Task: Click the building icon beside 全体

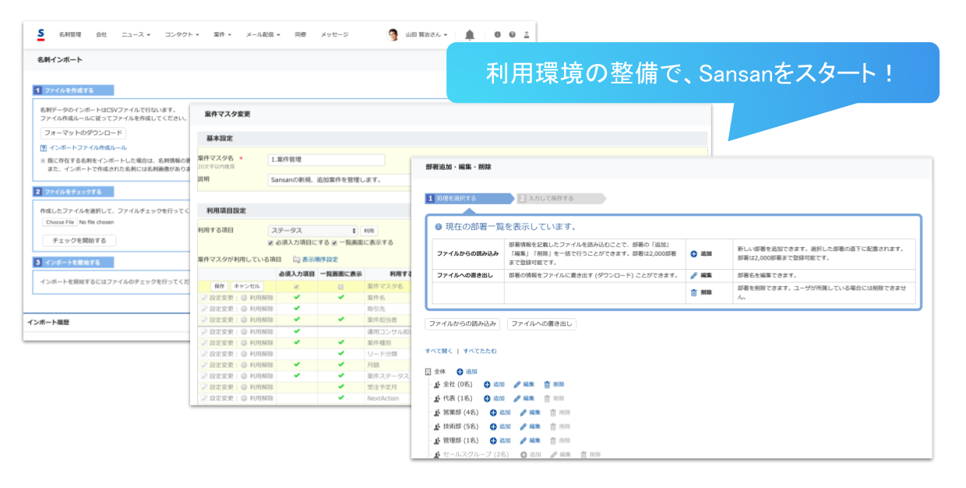Action: 428,372
